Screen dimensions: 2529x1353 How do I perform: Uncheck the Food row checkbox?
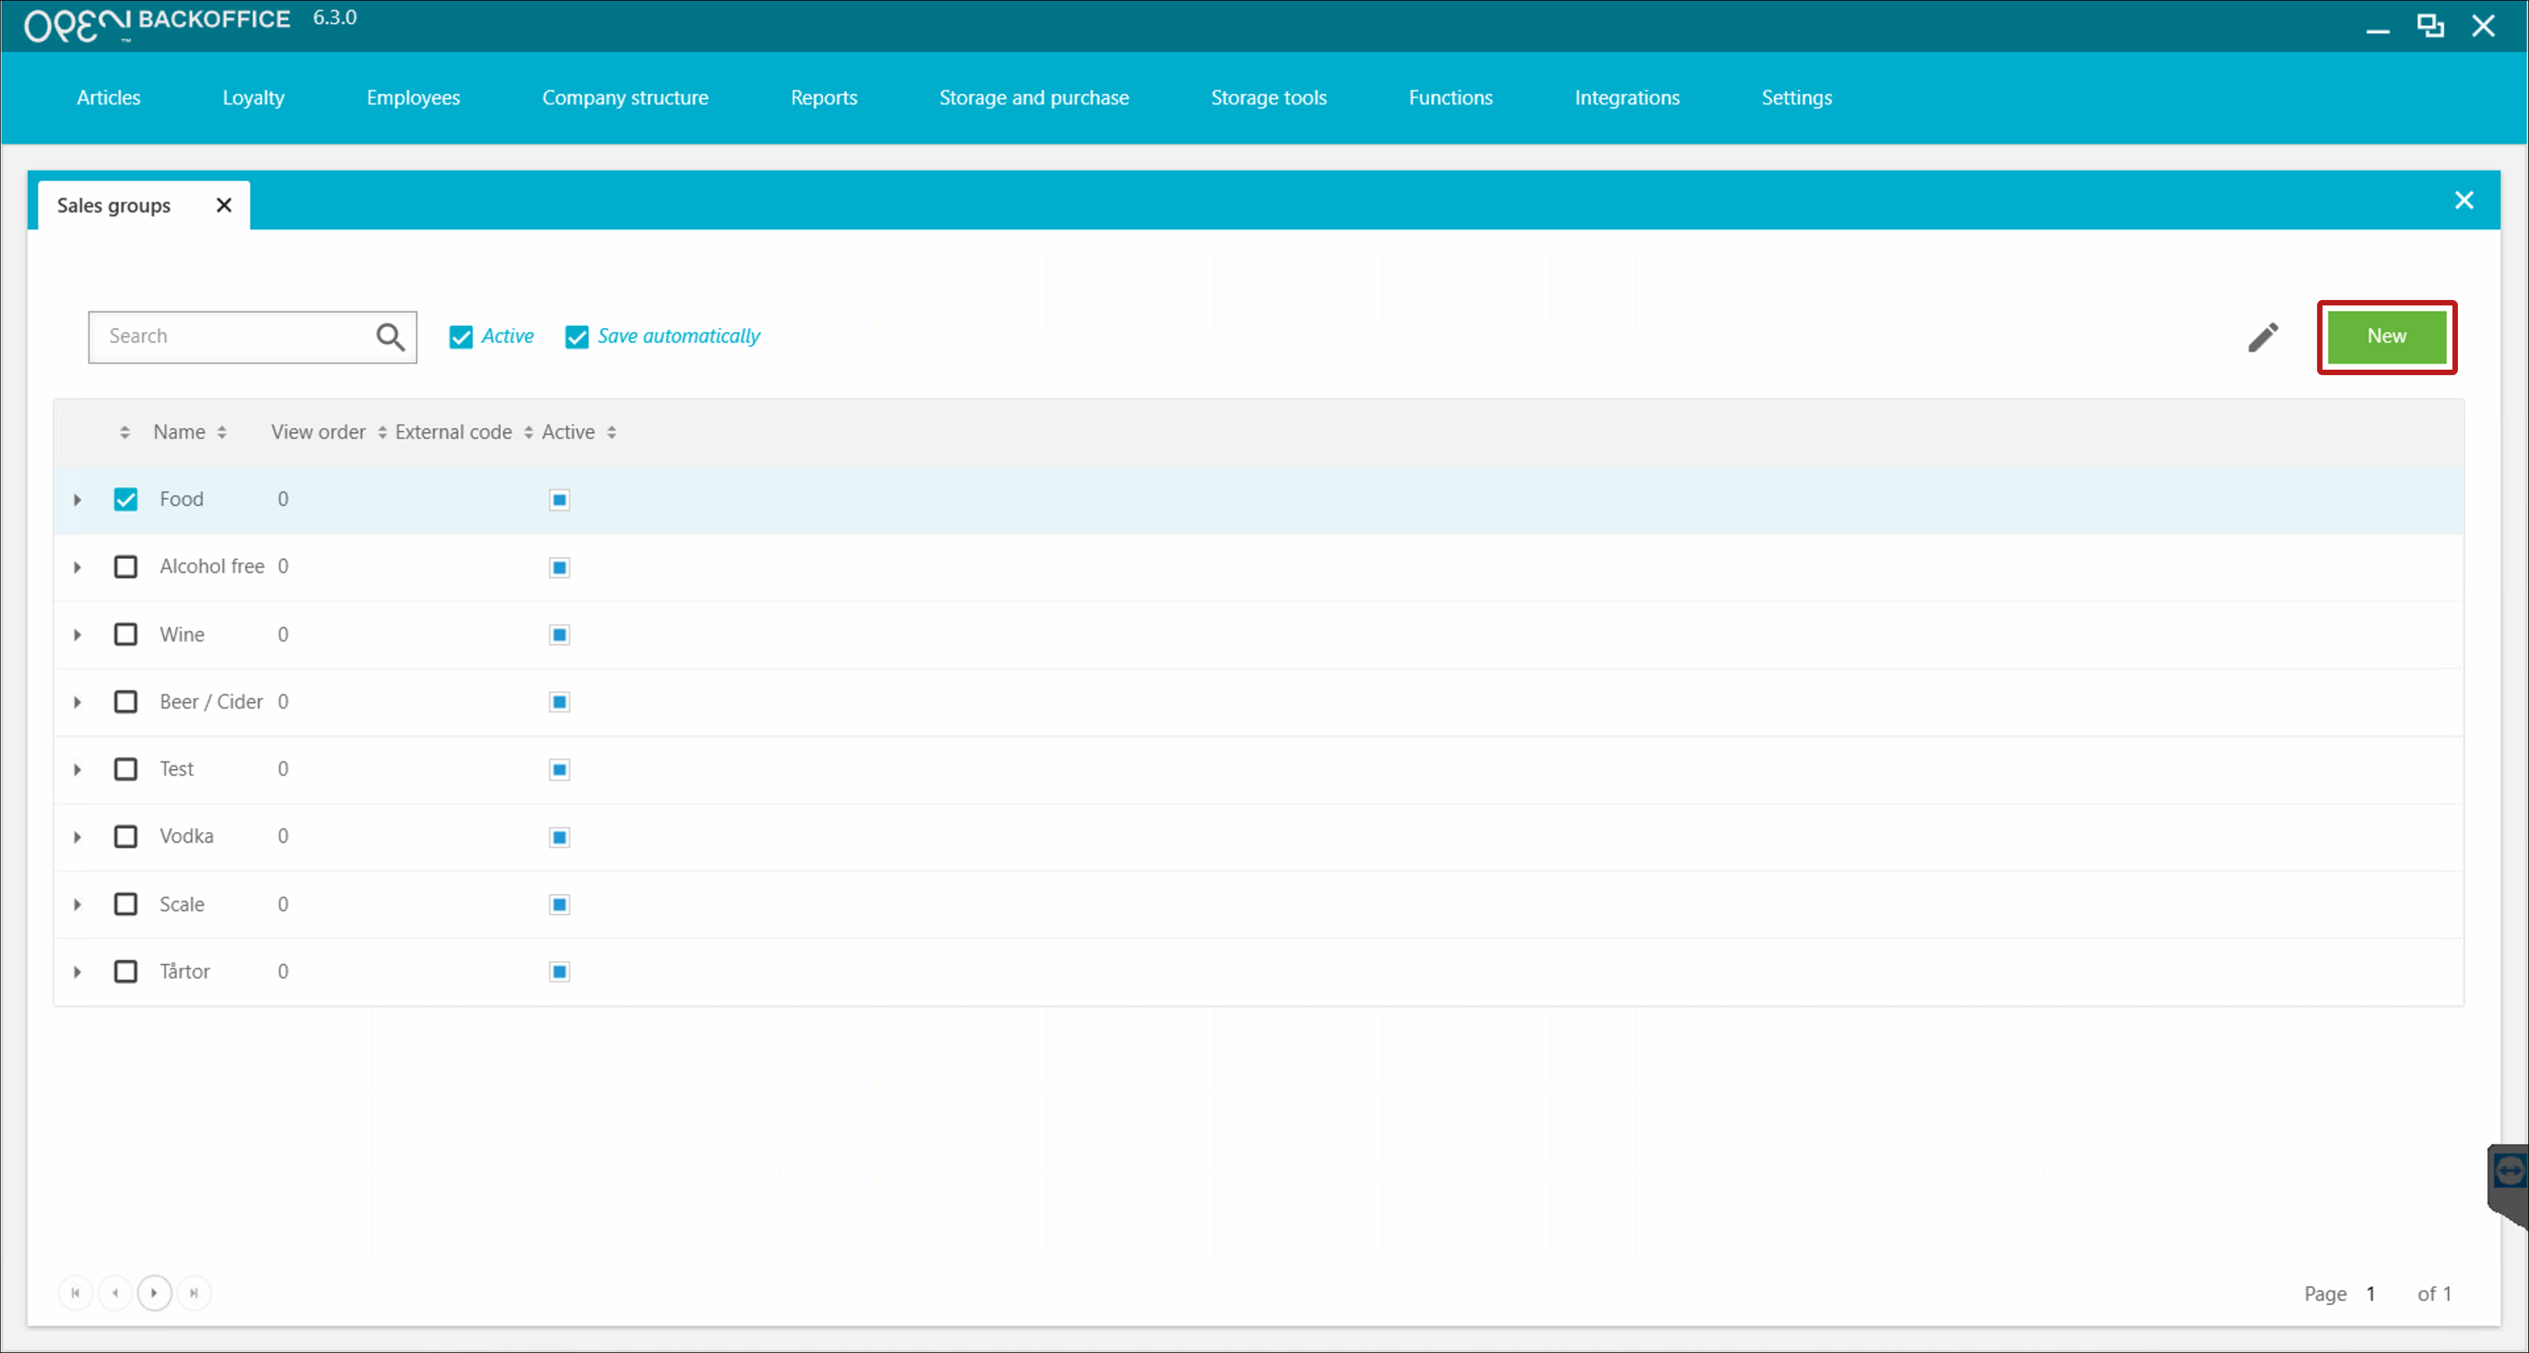point(126,500)
